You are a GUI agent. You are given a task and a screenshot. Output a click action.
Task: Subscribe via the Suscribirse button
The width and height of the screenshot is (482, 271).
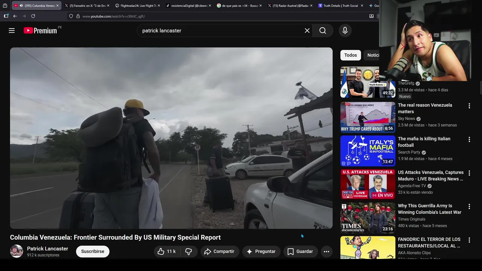click(x=93, y=251)
